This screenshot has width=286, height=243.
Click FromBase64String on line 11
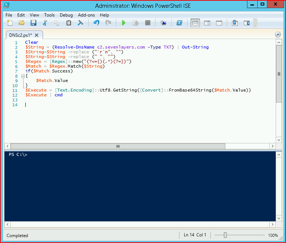click(x=190, y=90)
